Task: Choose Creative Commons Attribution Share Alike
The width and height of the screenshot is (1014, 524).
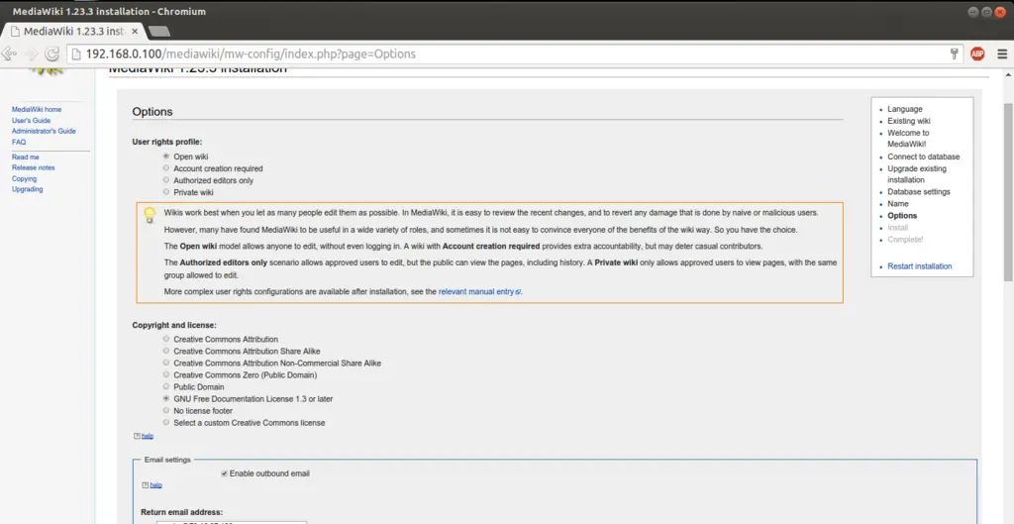Action: coord(166,351)
